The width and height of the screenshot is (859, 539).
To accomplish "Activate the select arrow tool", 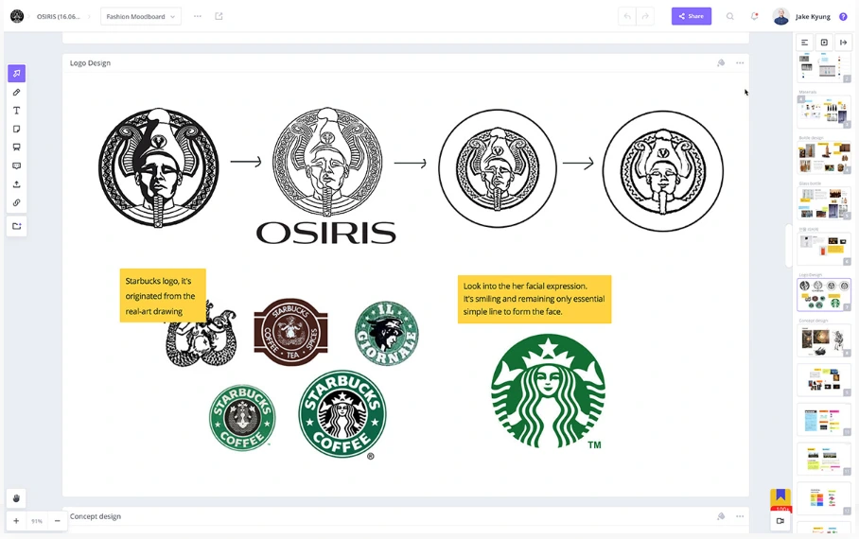I will [x=16, y=74].
